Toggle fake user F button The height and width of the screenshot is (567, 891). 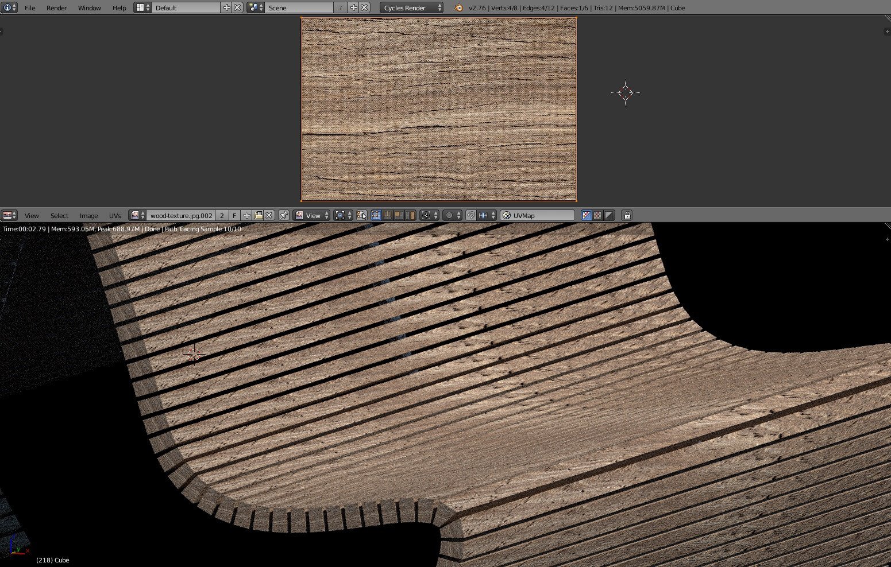pos(234,215)
